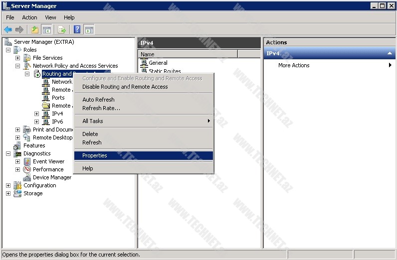Collapse the Diagnostics tree node
Image resolution: width=397 pixels, height=260 pixels.
(8, 153)
